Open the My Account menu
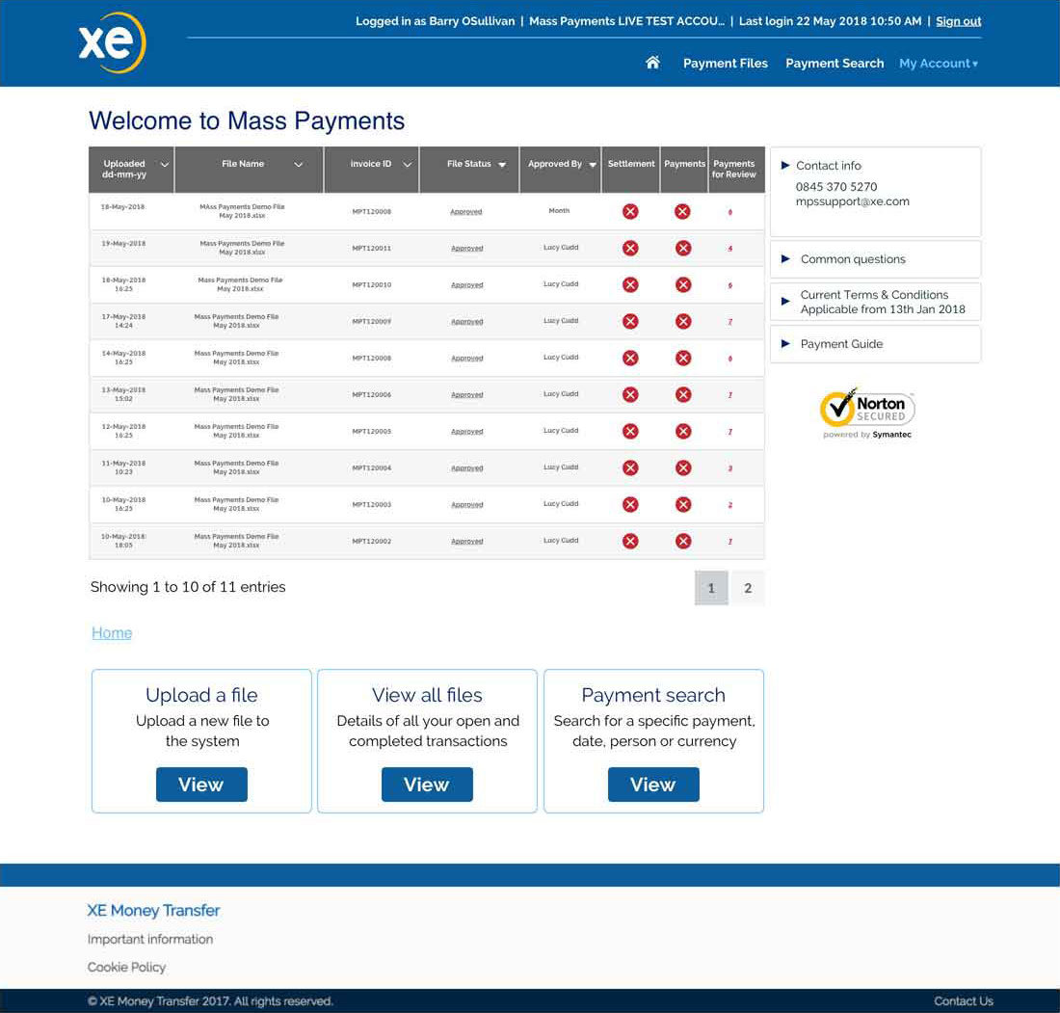Viewport: 1060px width, 1013px height. (x=938, y=64)
